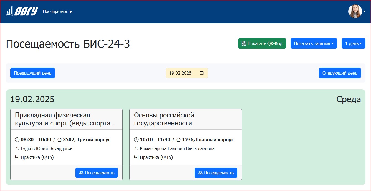Click the list icon in the Основы российской card
This screenshot has width=371, height=191.
point(136,157)
